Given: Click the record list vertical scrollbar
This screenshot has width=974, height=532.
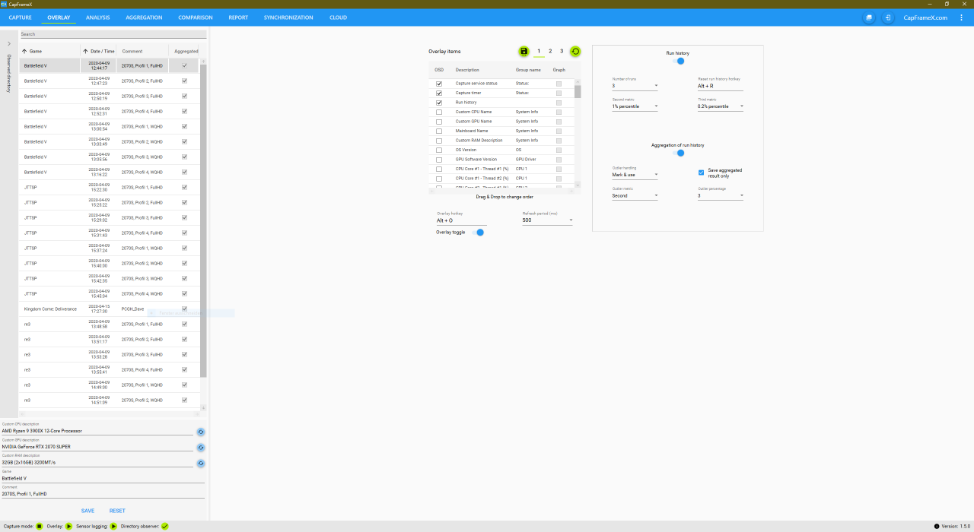Looking at the screenshot, I should click(x=203, y=220).
